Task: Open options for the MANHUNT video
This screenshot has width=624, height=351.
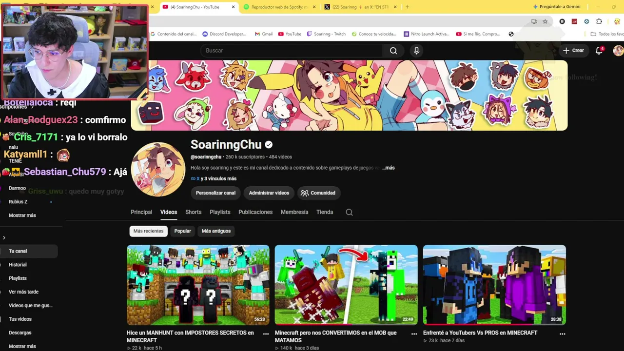Action: pyautogui.click(x=266, y=334)
